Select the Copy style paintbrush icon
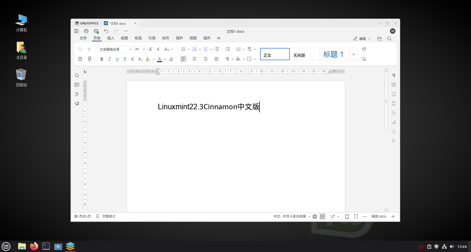The height and width of the screenshot is (252, 471). [90, 59]
